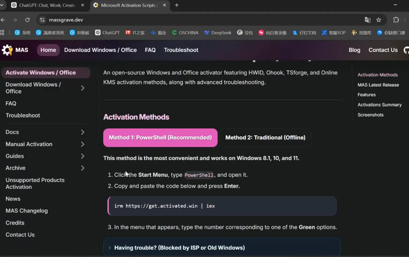Bookmark this page with the star icon
This screenshot has height=257, width=409.
pos(379,20)
